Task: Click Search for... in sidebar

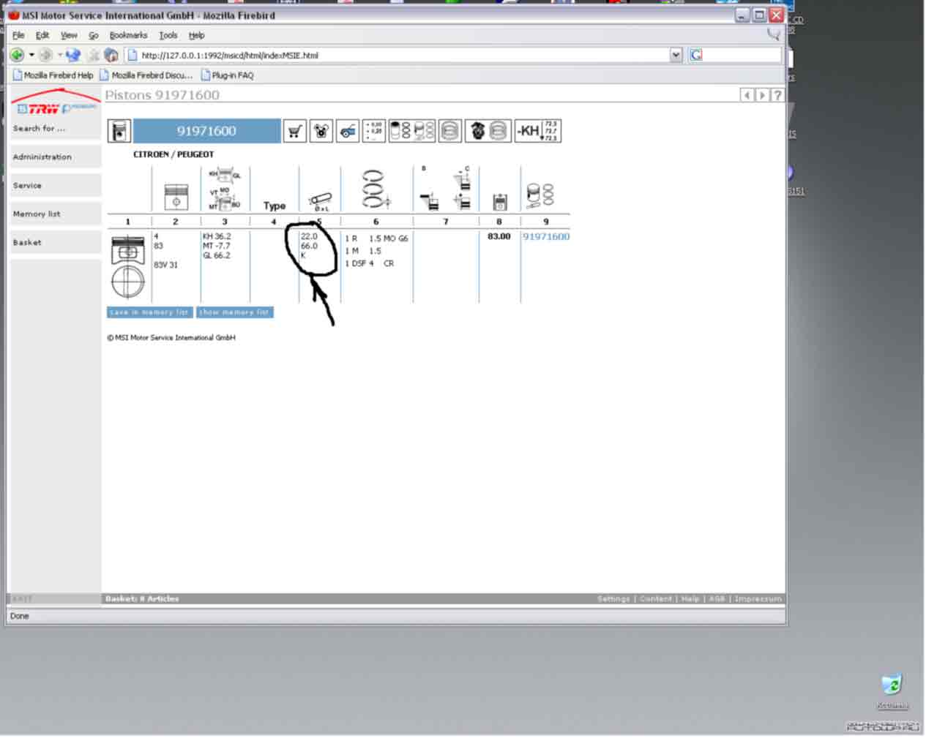Action: [x=39, y=129]
